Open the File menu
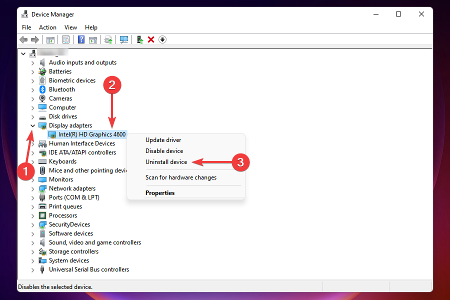 [x=26, y=27]
